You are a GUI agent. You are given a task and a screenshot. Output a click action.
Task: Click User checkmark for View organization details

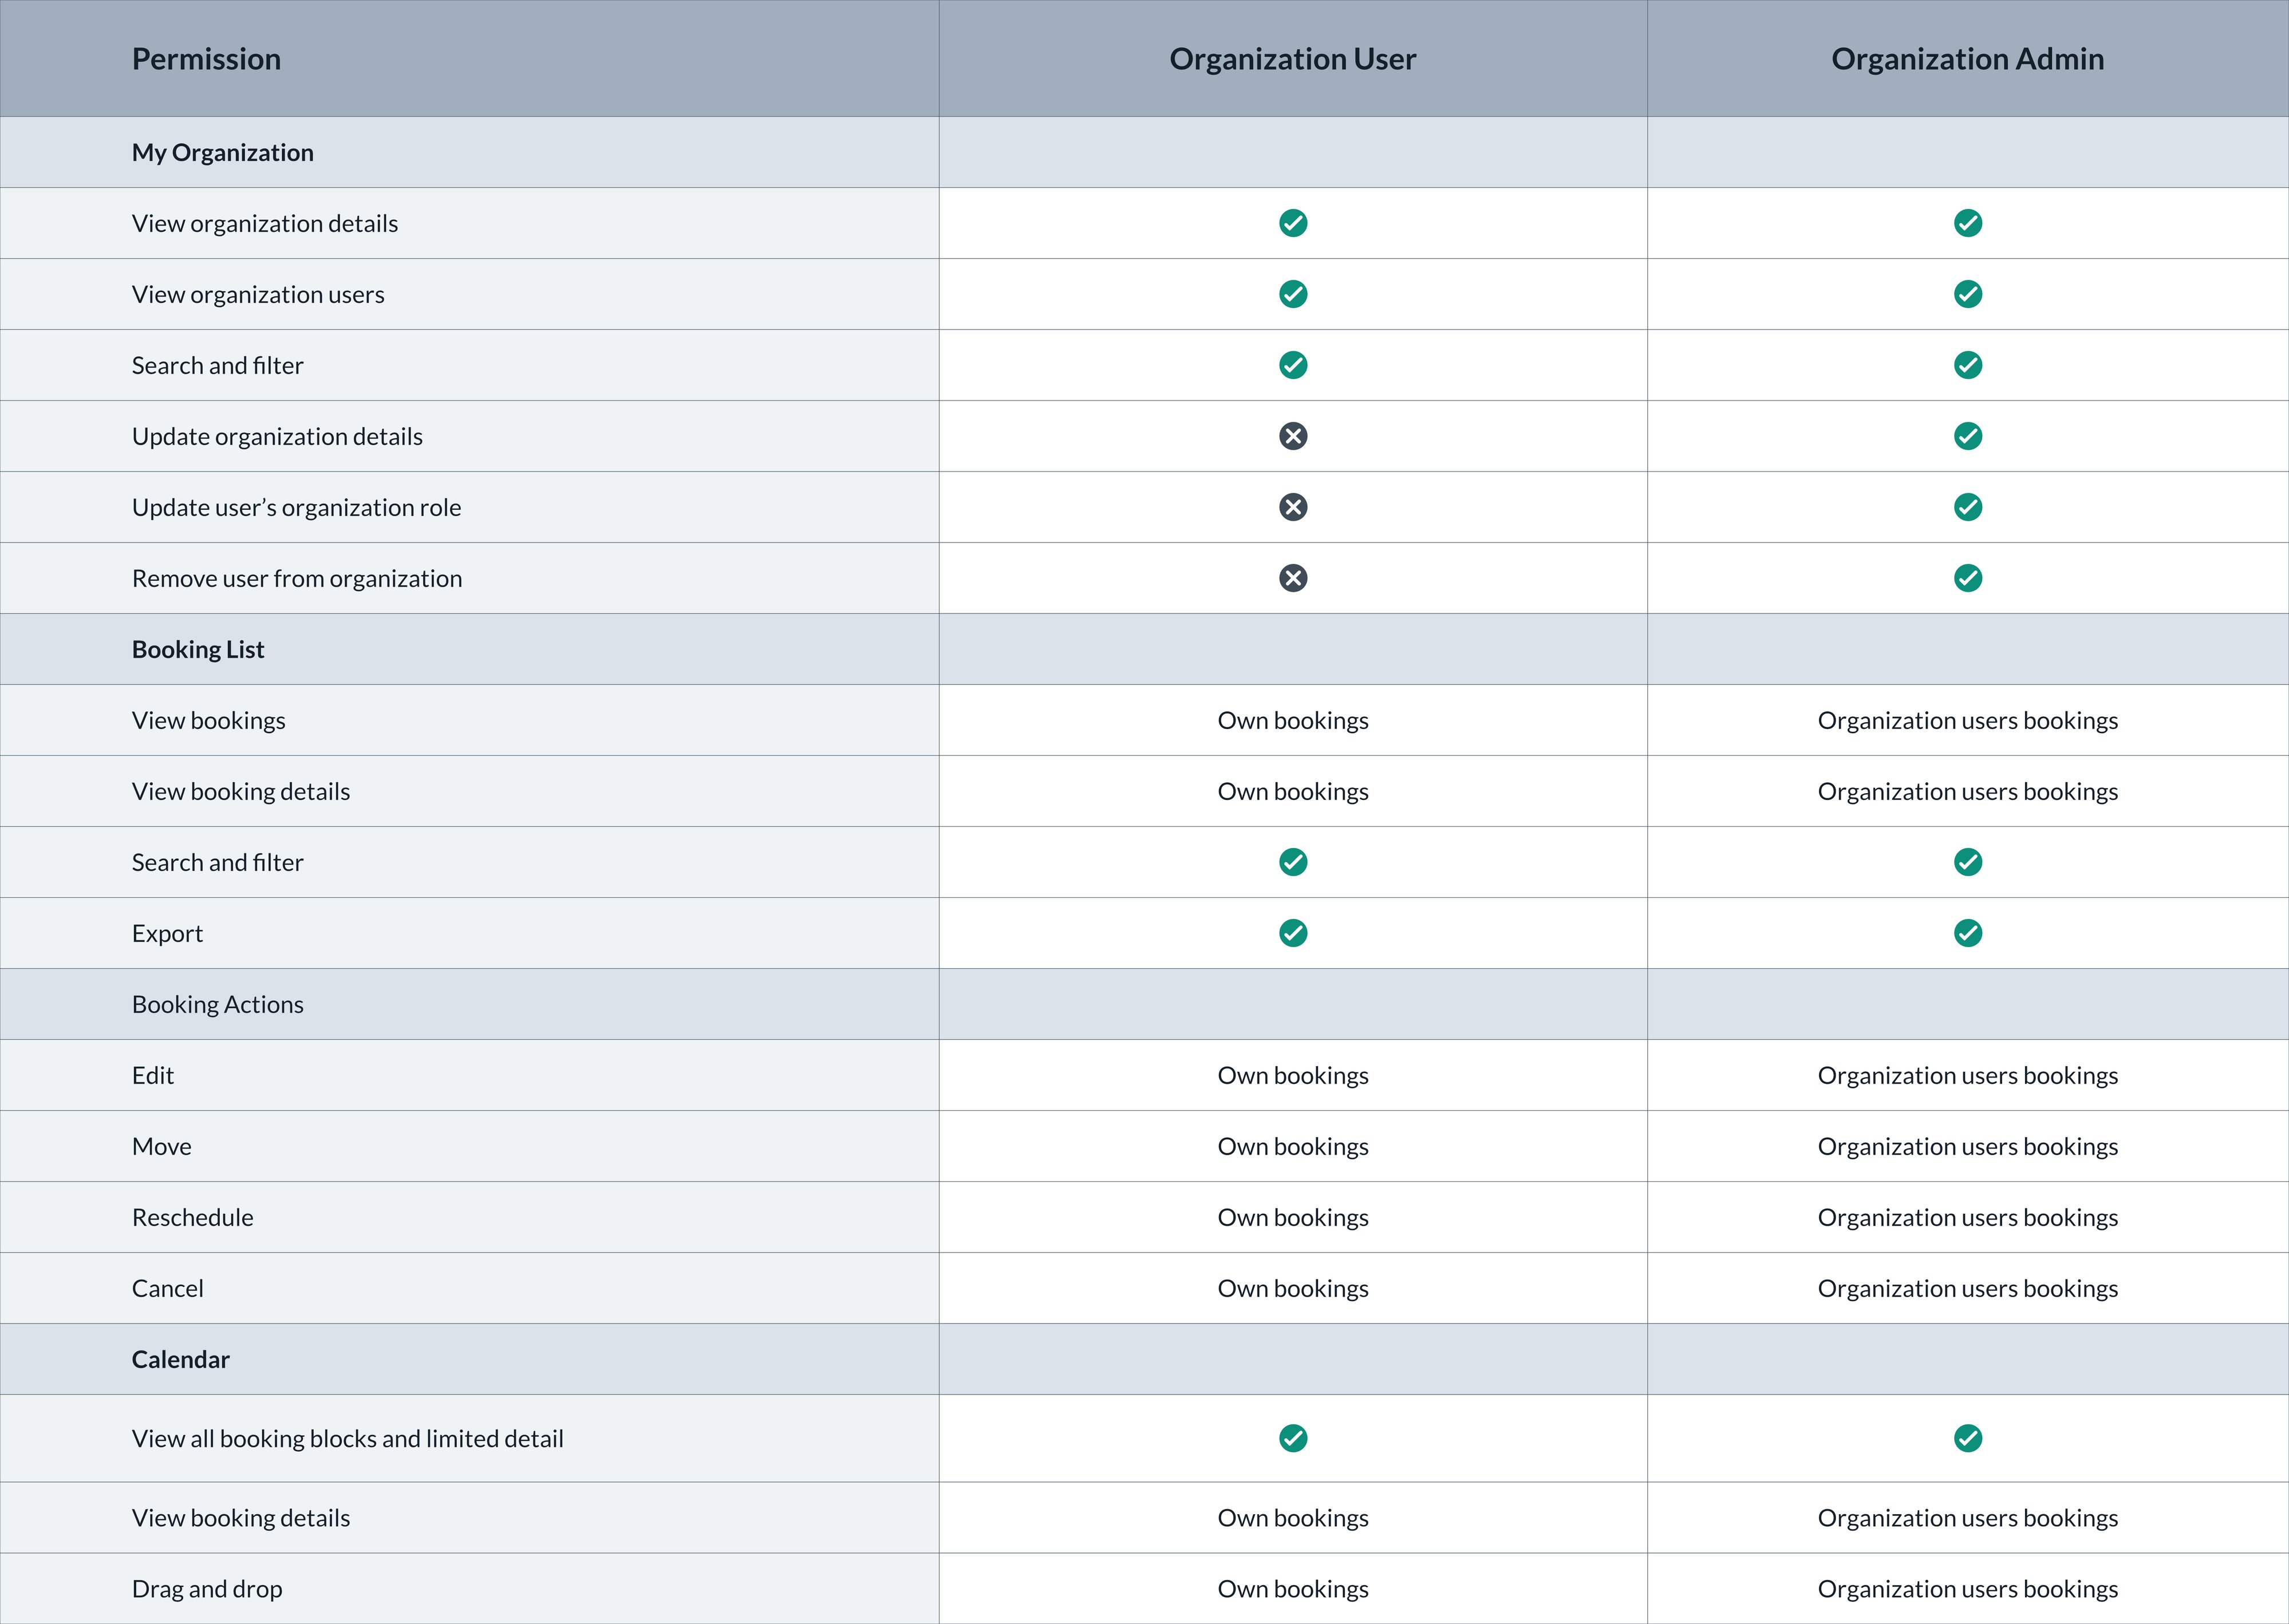click(1293, 223)
